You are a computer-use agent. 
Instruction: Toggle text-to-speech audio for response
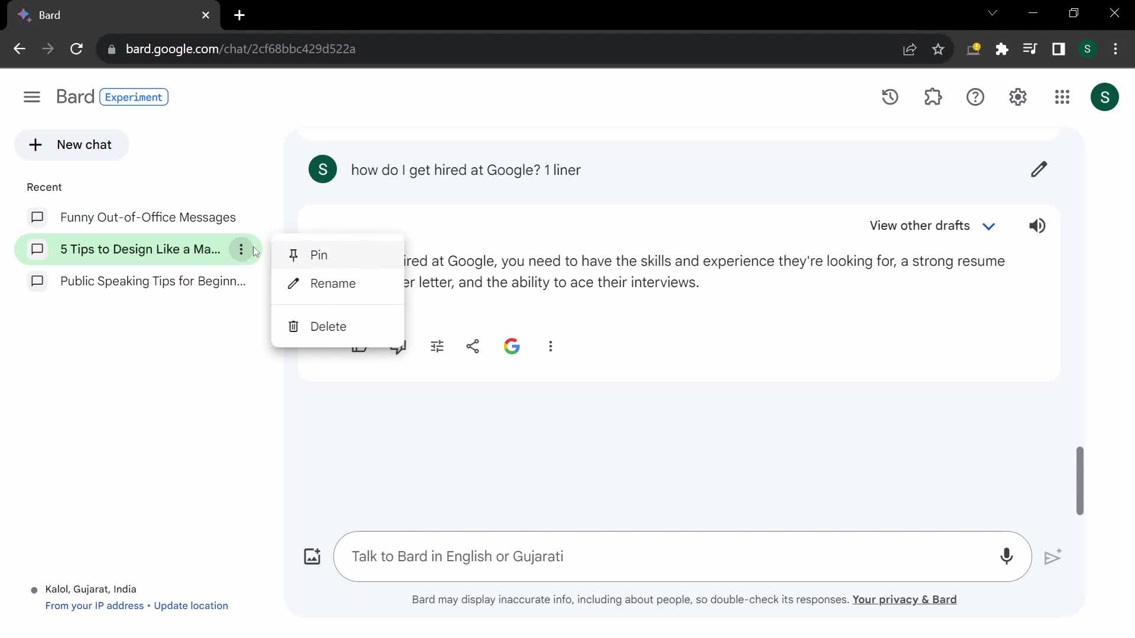pos(1037,226)
